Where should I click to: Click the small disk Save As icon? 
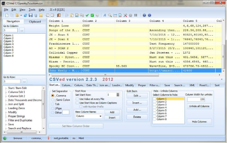point(36,15)
